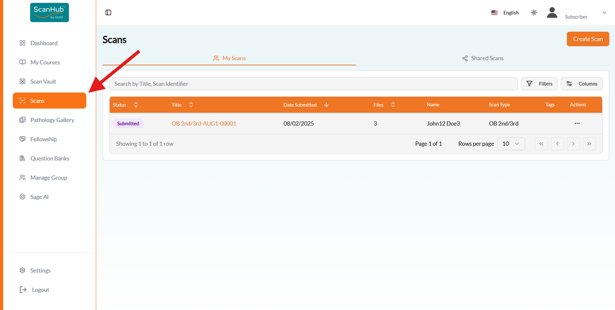Click the My Scans people icon
This screenshot has width=615, height=310.
216,58
